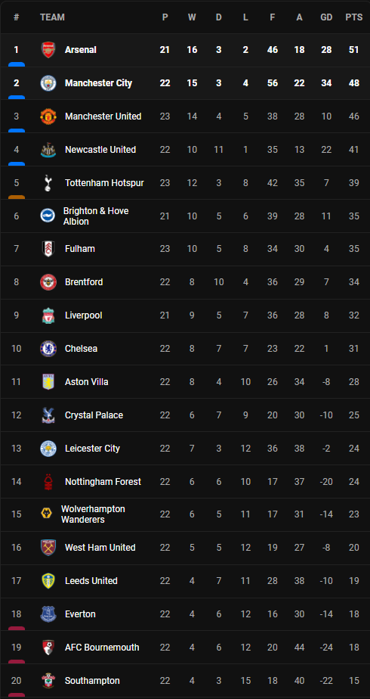Open the Leeds United team link
Screen dimensions: 370x699
91,581
